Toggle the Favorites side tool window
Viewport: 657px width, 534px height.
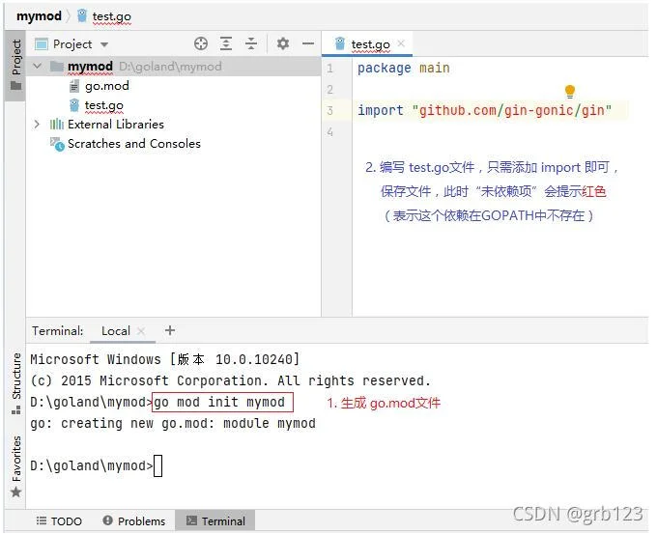pyautogui.click(x=15, y=465)
